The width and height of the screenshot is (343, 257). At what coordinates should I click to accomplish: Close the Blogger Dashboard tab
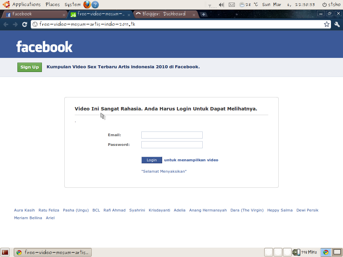pos(194,15)
